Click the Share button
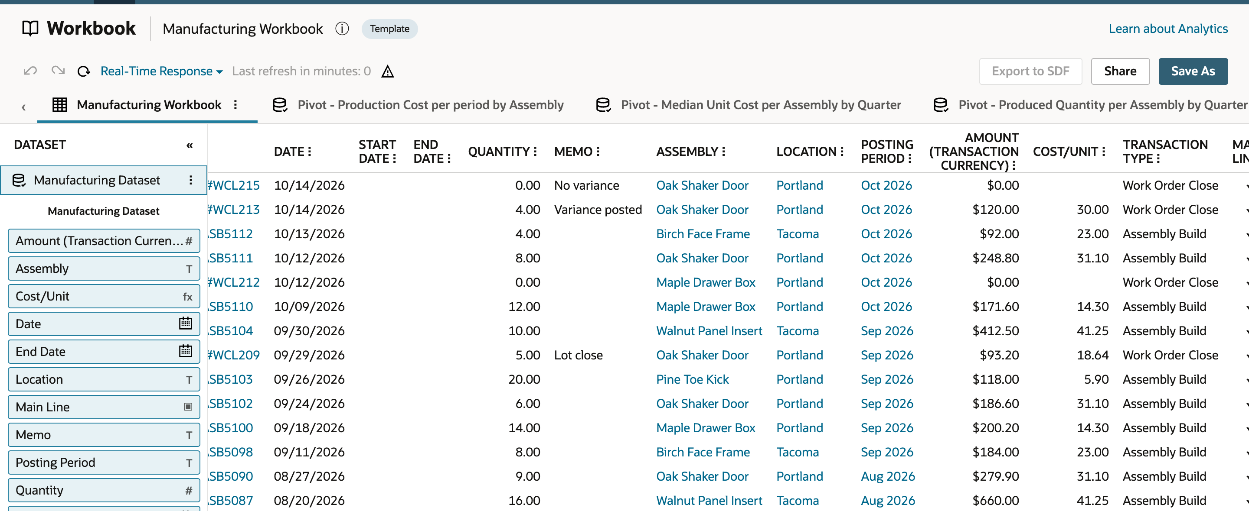 1120,71
